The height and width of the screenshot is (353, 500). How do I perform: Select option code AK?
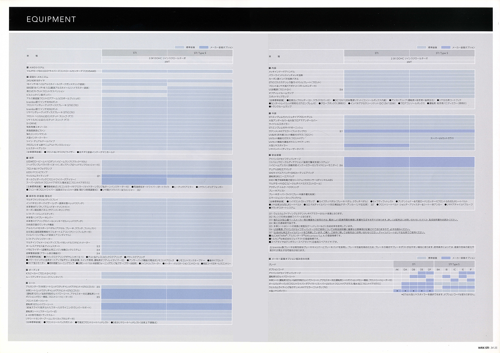[397, 270]
